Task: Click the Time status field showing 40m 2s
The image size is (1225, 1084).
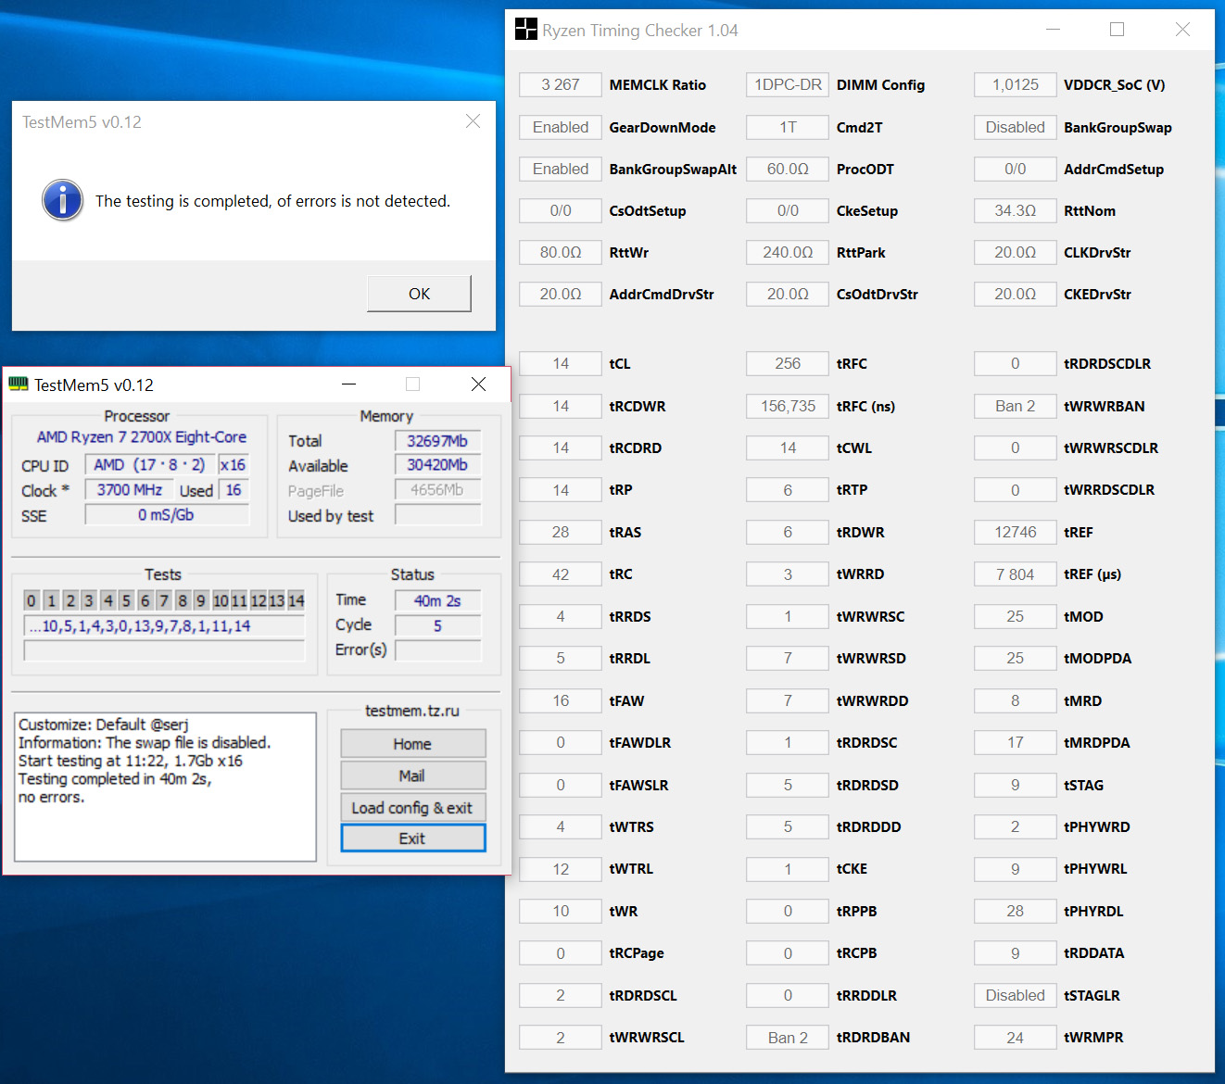Action: [438, 600]
